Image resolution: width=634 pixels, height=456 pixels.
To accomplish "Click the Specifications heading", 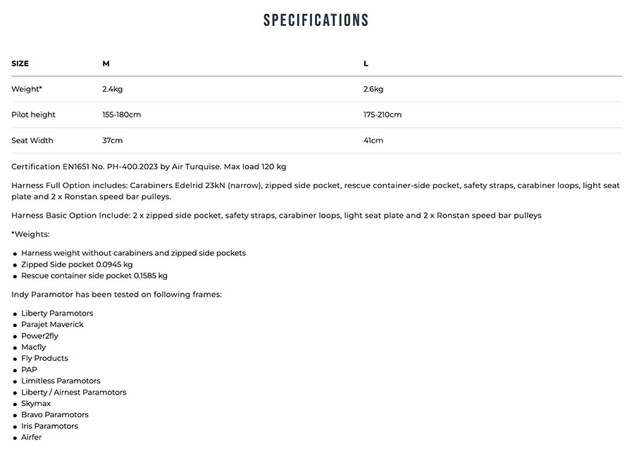I will [x=316, y=20].
